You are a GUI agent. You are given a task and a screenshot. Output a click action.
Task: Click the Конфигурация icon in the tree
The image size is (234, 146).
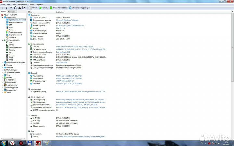(5, 88)
